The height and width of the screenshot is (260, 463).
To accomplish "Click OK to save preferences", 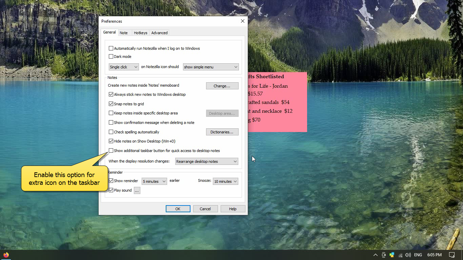I will pyautogui.click(x=178, y=209).
